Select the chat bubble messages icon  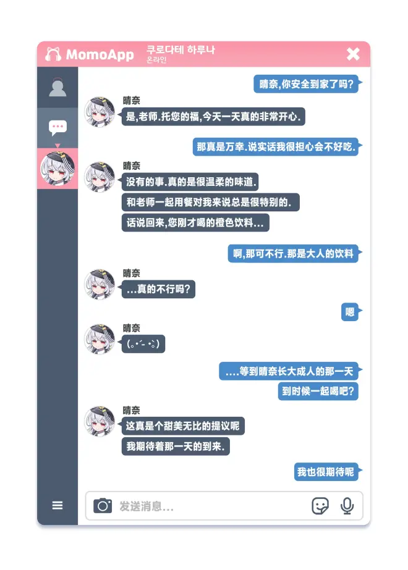coord(57,128)
